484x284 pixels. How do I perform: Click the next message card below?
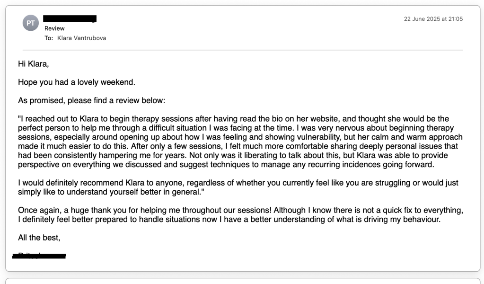click(242, 281)
